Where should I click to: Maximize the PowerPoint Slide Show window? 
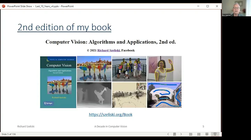click(208, 6)
